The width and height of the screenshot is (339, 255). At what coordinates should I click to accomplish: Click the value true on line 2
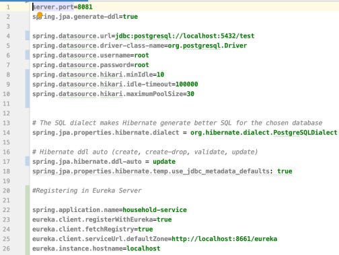click(x=130, y=17)
